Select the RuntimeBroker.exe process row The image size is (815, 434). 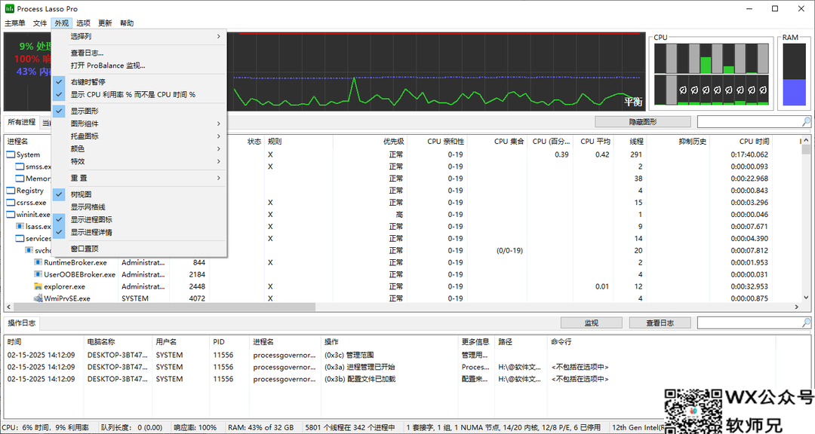click(403, 262)
